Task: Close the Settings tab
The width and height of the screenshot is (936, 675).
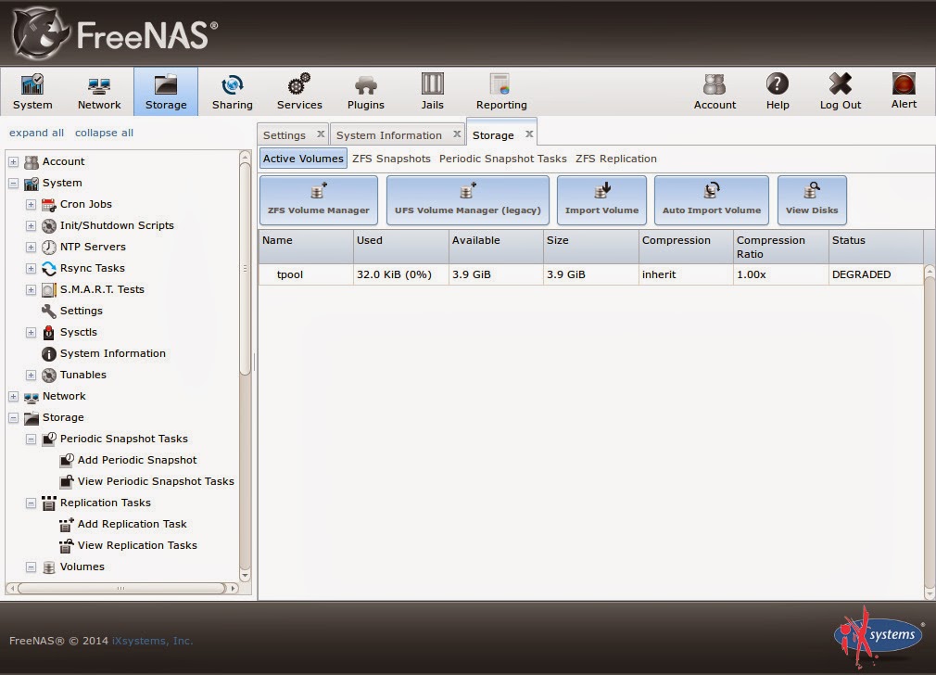Action: pos(321,134)
